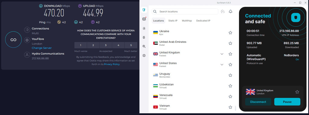The height and width of the screenshot is (115, 309).
Task: Click the speed test gauge icon beside search
Action: 223,12
